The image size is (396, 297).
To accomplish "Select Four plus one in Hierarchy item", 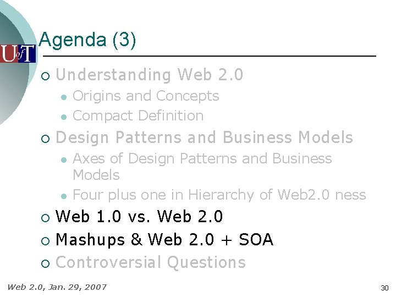I will 219,195.
